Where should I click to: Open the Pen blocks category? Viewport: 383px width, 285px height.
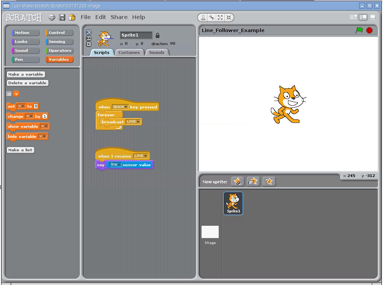[x=25, y=59]
